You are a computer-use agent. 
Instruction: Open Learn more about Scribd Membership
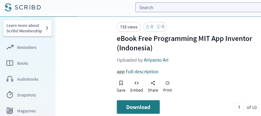point(28,28)
